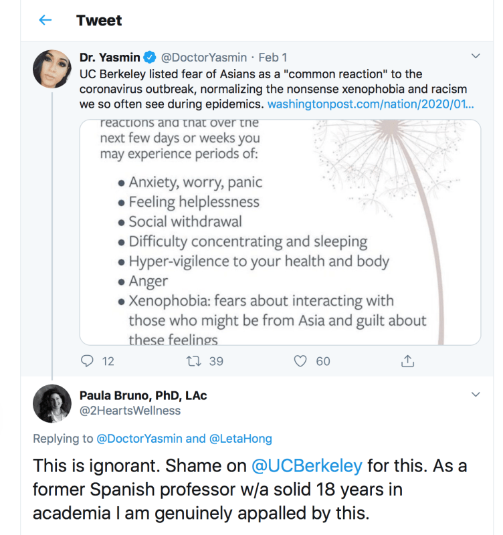Image resolution: width=503 pixels, height=535 pixels.
Task: Click the verified badge beside Dr. Yasmin
Action: click(152, 57)
